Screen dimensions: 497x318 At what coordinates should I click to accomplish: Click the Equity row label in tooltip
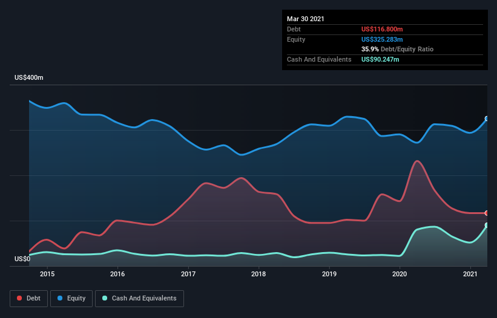pyautogui.click(x=296, y=39)
